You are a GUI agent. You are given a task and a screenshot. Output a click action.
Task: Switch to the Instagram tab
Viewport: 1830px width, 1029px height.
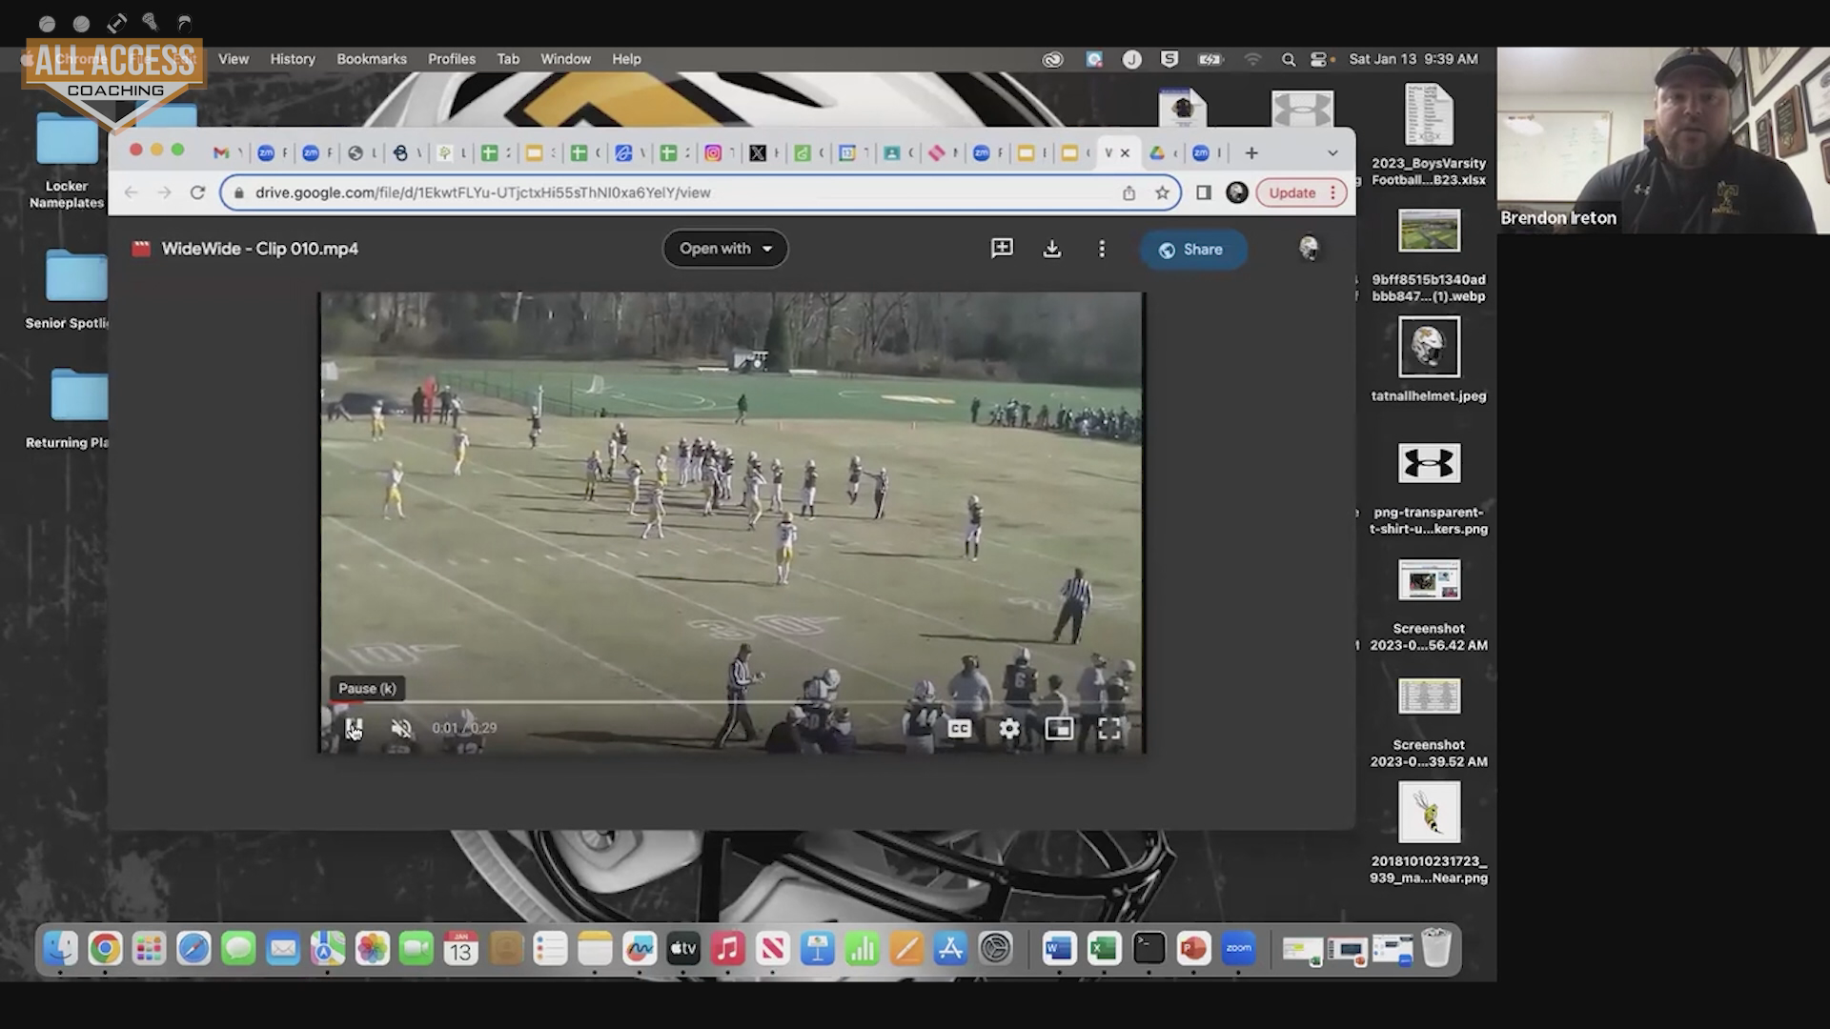click(x=713, y=152)
